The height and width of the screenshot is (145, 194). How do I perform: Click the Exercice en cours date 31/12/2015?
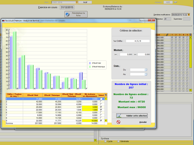coord(67,7)
